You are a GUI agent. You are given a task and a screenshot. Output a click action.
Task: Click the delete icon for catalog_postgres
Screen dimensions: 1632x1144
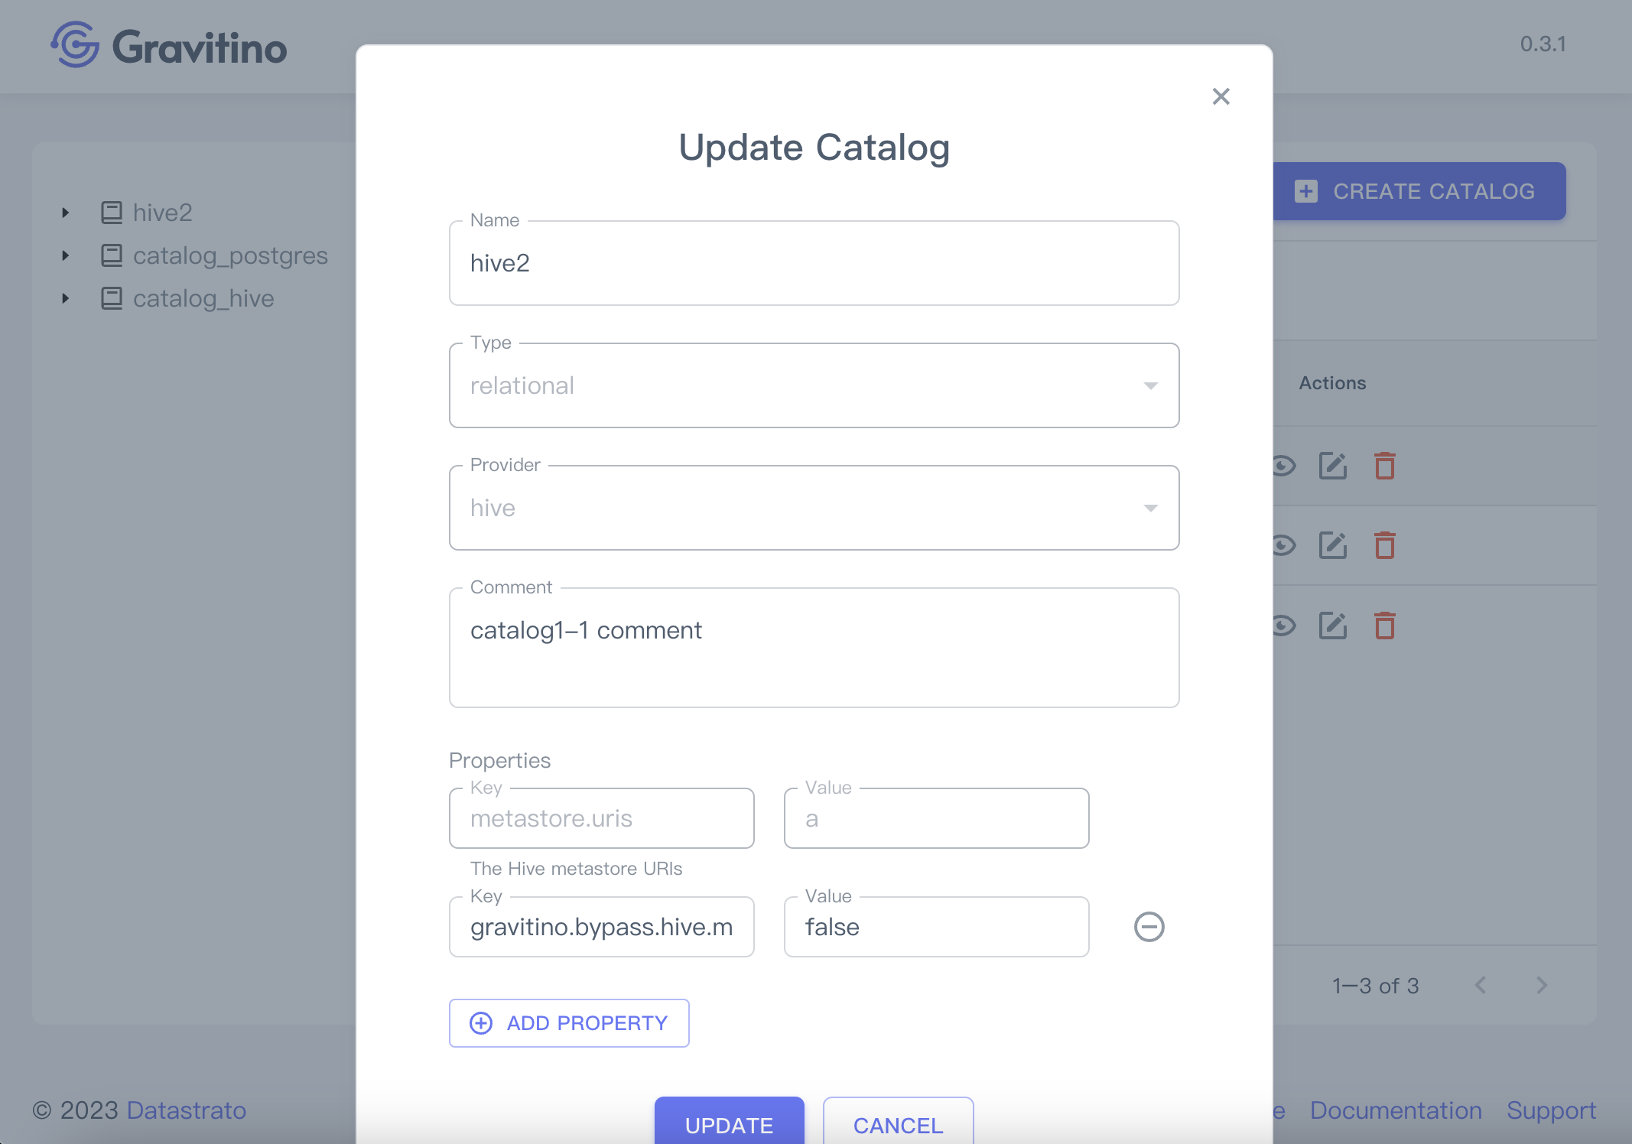point(1385,545)
